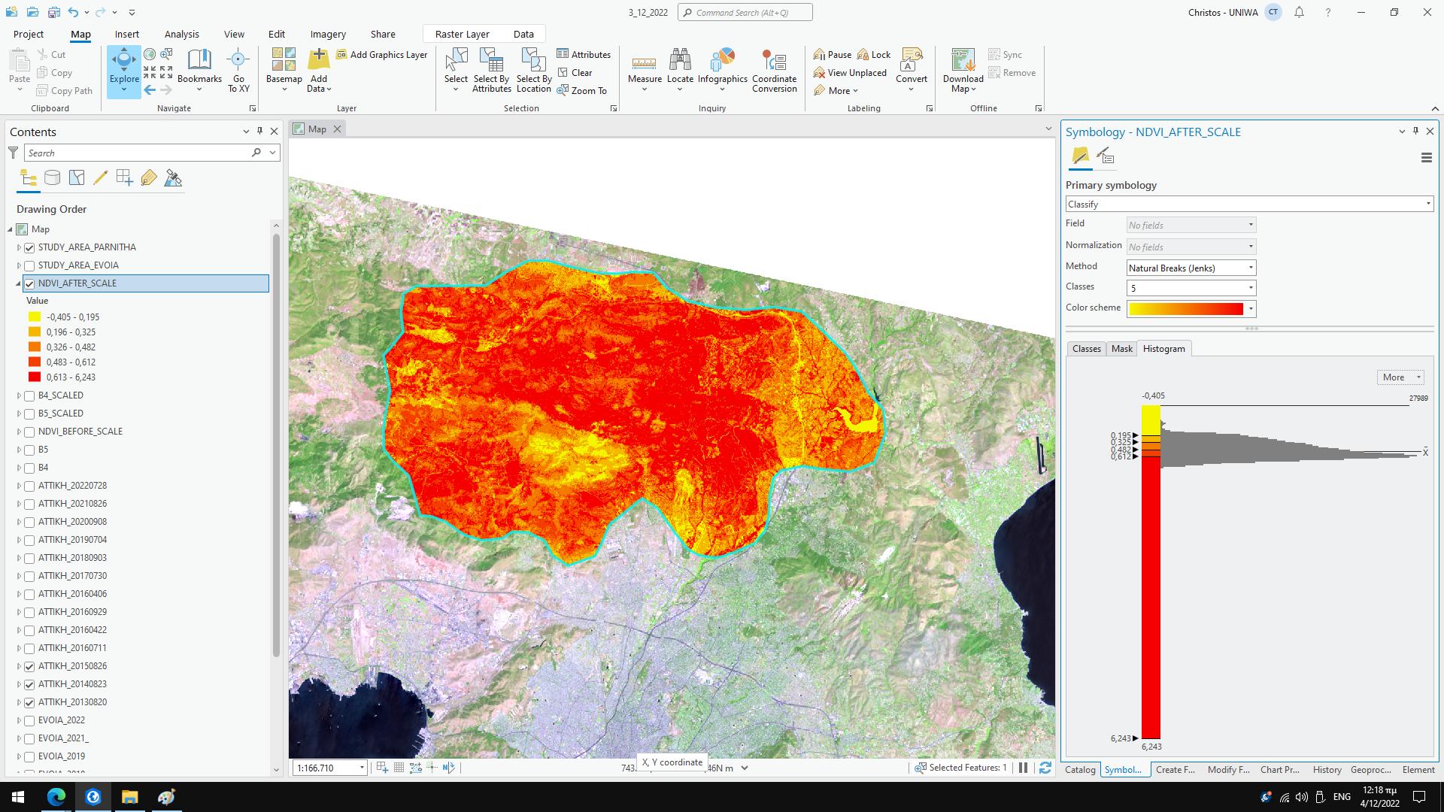
Task: Click the Copy Path button
Action: (x=65, y=90)
